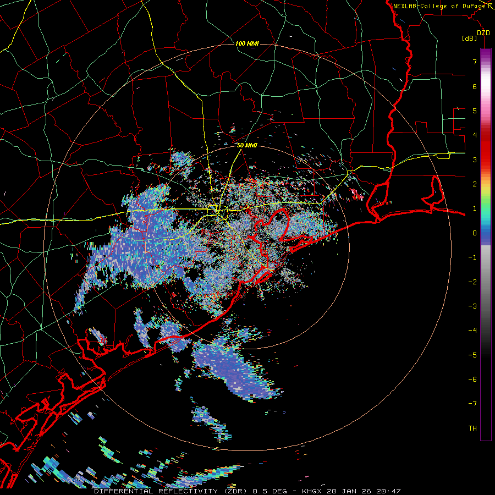Click the -5 value on color scale
The height and width of the screenshot is (495, 495).
click(x=472, y=355)
